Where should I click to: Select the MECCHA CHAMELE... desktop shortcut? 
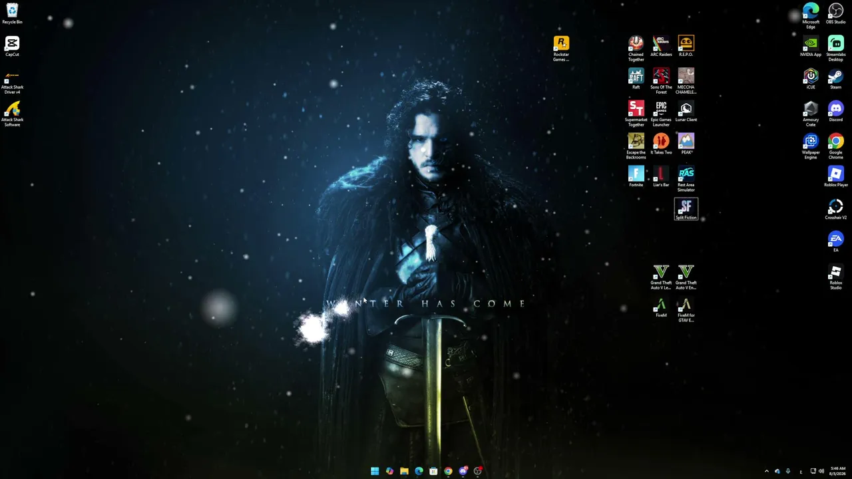tap(686, 81)
